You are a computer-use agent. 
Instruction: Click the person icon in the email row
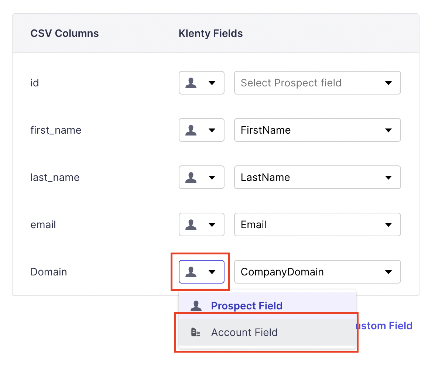191,224
